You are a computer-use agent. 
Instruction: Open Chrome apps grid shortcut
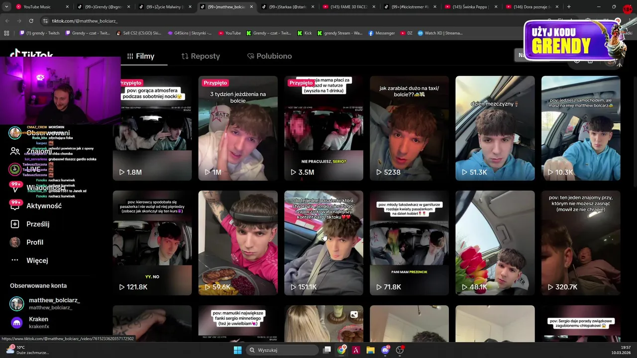pos(6,33)
